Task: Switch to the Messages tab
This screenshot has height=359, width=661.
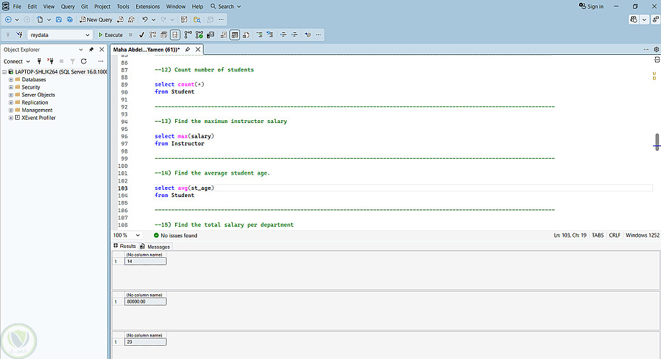Action: click(x=155, y=247)
